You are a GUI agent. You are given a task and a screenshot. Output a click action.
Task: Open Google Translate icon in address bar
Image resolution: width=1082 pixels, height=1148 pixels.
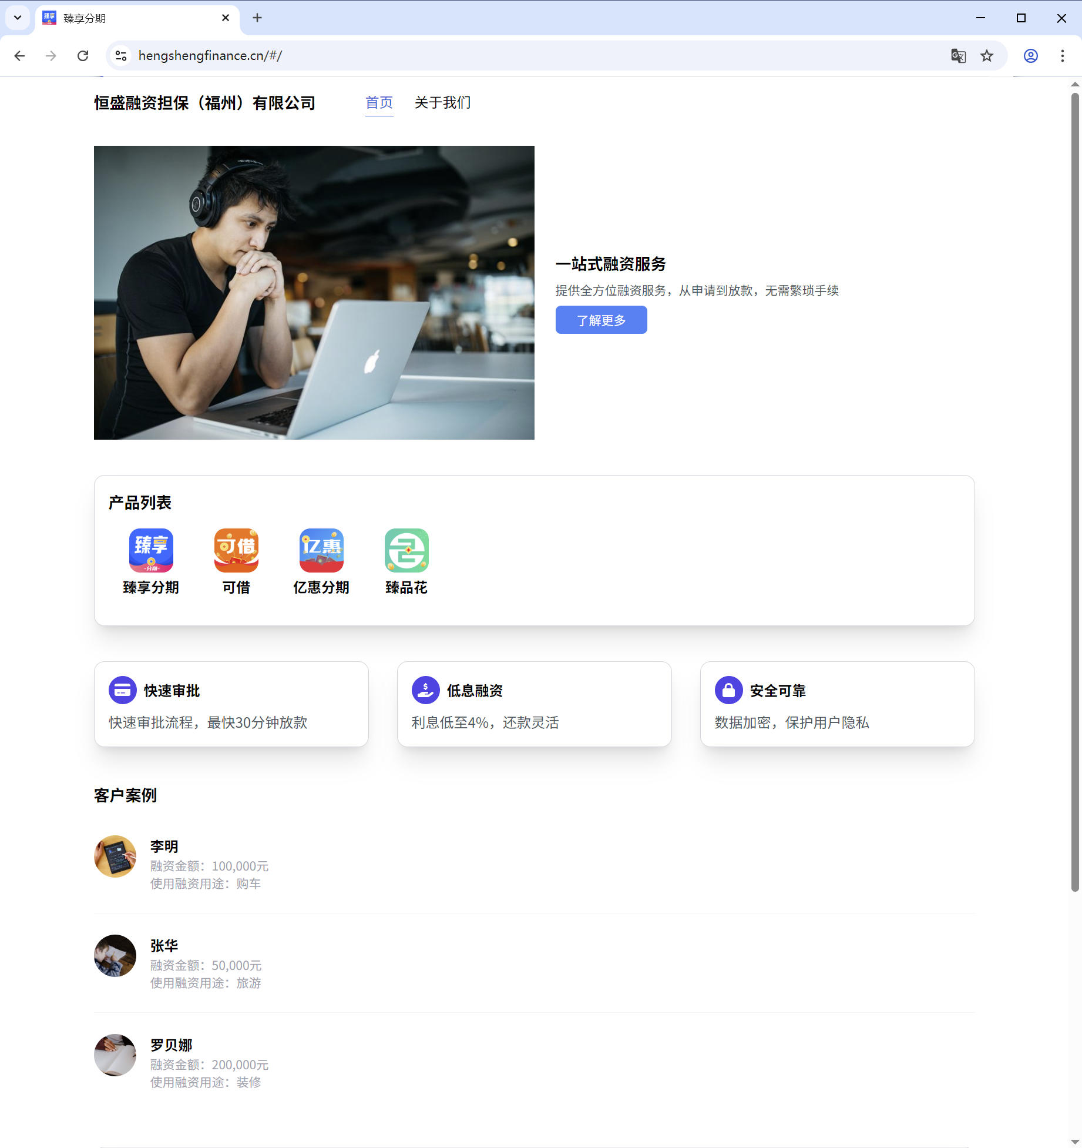click(958, 56)
